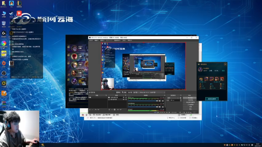Add a new scene with plus icon

click(90, 109)
